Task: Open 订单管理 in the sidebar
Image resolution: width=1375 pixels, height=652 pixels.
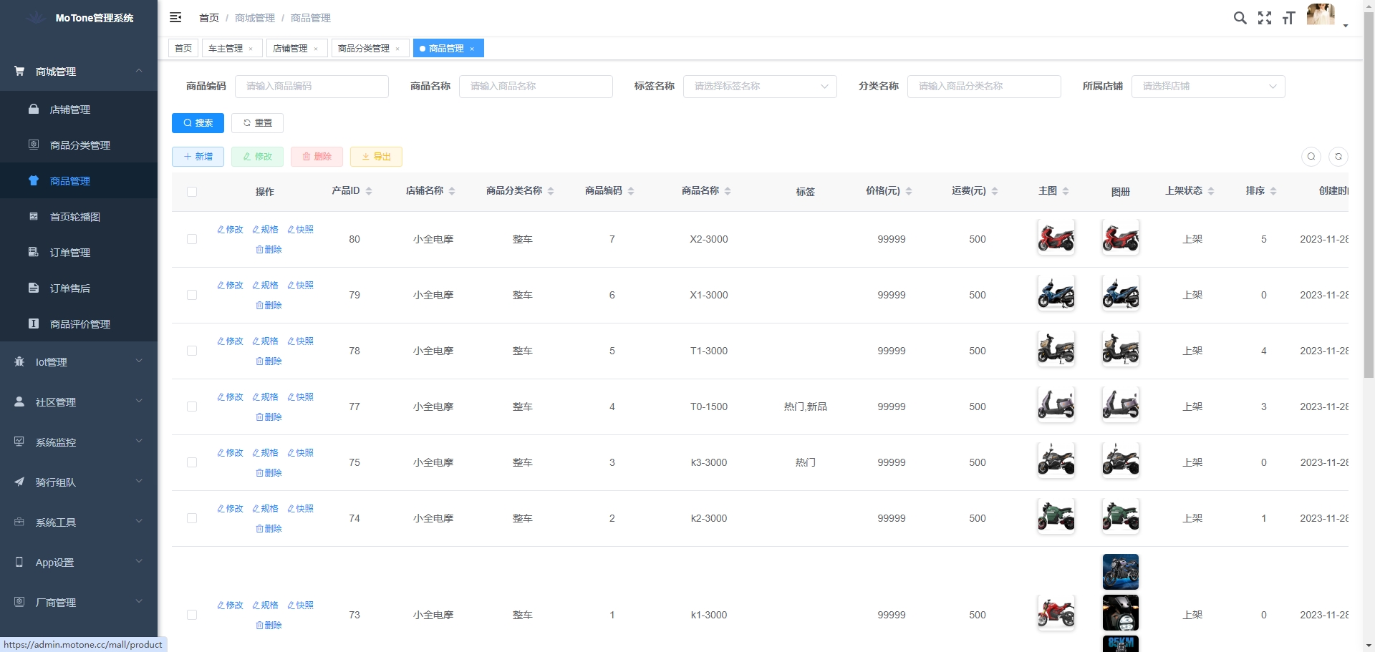Action: pyautogui.click(x=79, y=253)
